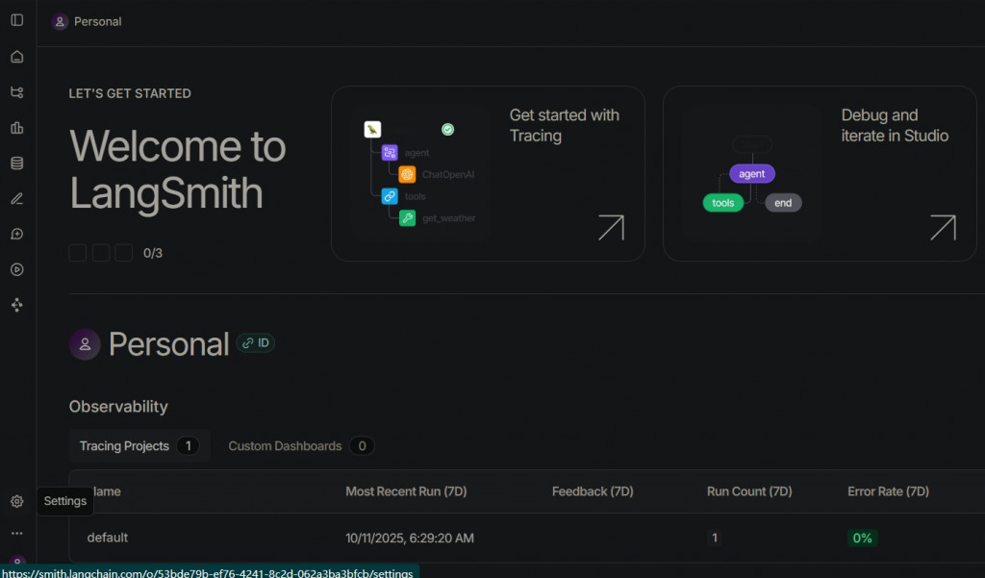Screen dimensions: 985x578
Task: Open the default tracing project
Action: [x=108, y=538]
